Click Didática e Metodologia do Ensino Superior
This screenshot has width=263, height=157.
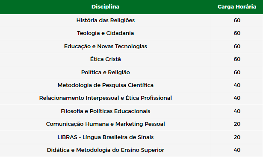tap(106, 150)
